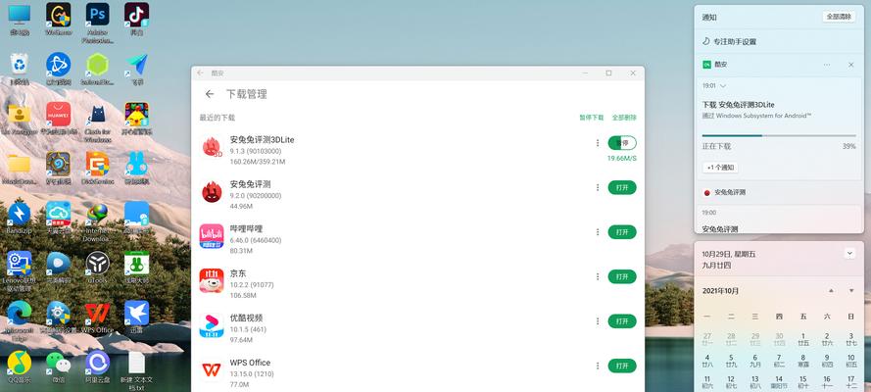Select October 1 in the calendar
Image resolution: width=871 pixels, height=392 pixels.
coord(802,339)
